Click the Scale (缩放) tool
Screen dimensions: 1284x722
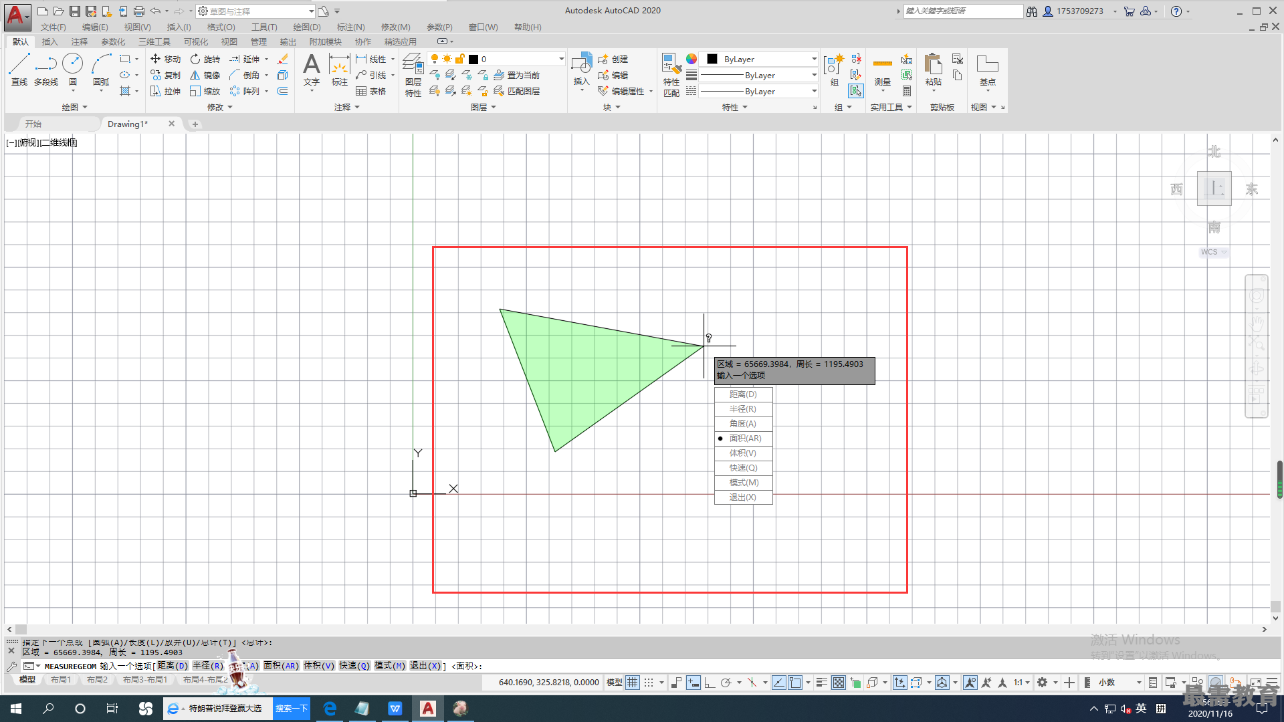(205, 91)
